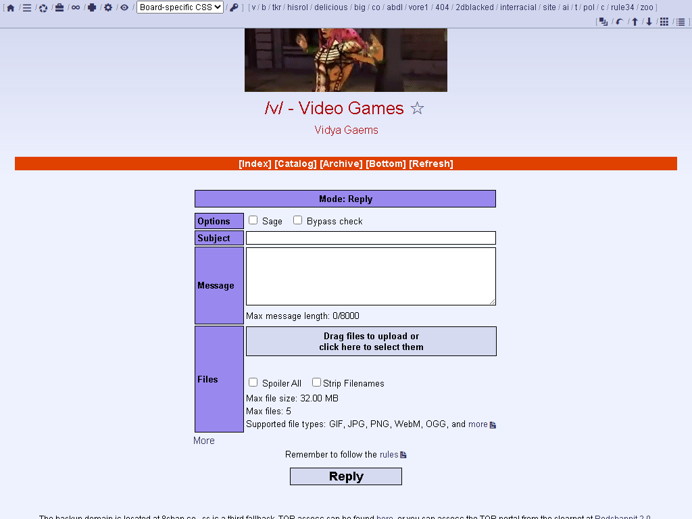This screenshot has width=692, height=519.
Task: Open the 'b' board link in top bar
Action: coord(264,7)
